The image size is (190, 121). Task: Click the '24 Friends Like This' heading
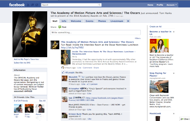24,97
